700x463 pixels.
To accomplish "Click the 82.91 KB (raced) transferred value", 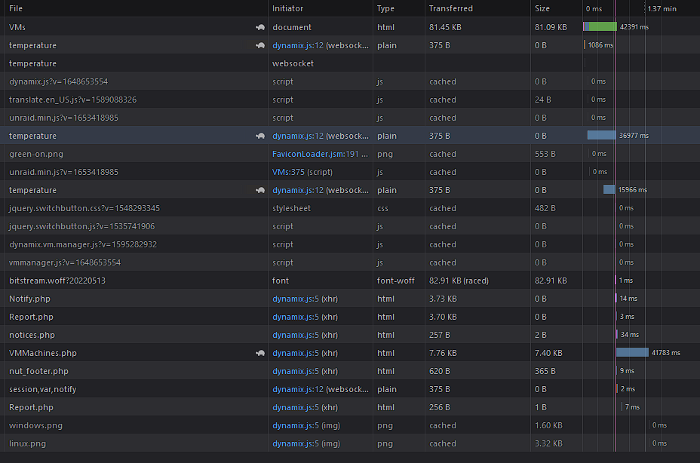I will [x=459, y=281].
